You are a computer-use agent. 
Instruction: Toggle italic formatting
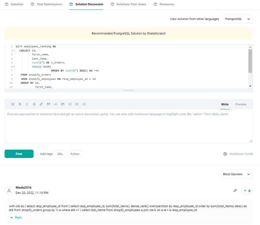[x=27, y=104]
